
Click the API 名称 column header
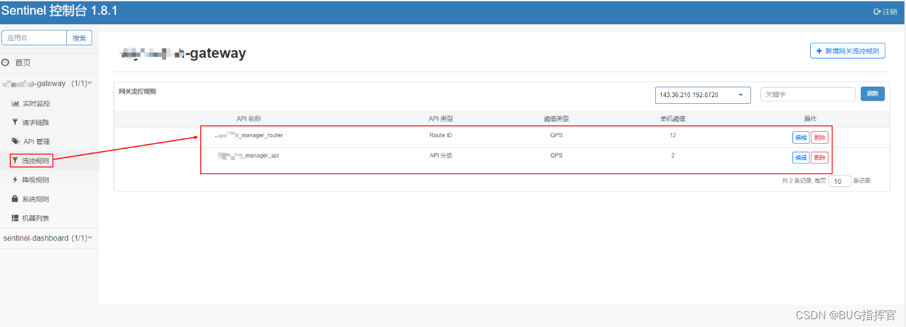[x=249, y=119]
